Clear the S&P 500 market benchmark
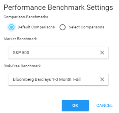 (x=102, y=53)
